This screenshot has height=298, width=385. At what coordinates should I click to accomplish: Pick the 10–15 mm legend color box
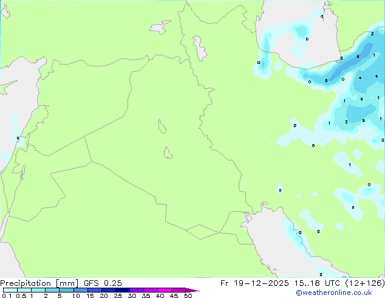pos(81,290)
